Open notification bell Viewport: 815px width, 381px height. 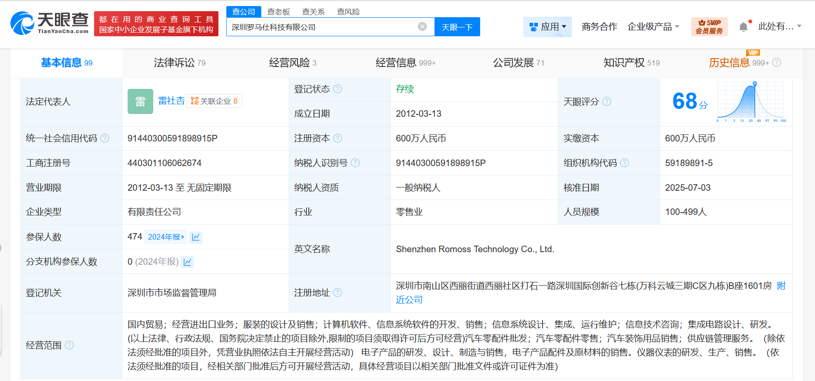(744, 27)
